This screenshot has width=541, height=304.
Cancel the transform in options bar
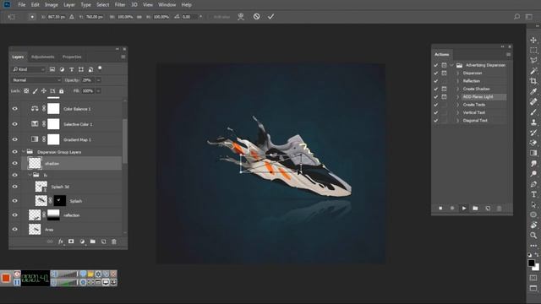pyautogui.click(x=256, y=17)
